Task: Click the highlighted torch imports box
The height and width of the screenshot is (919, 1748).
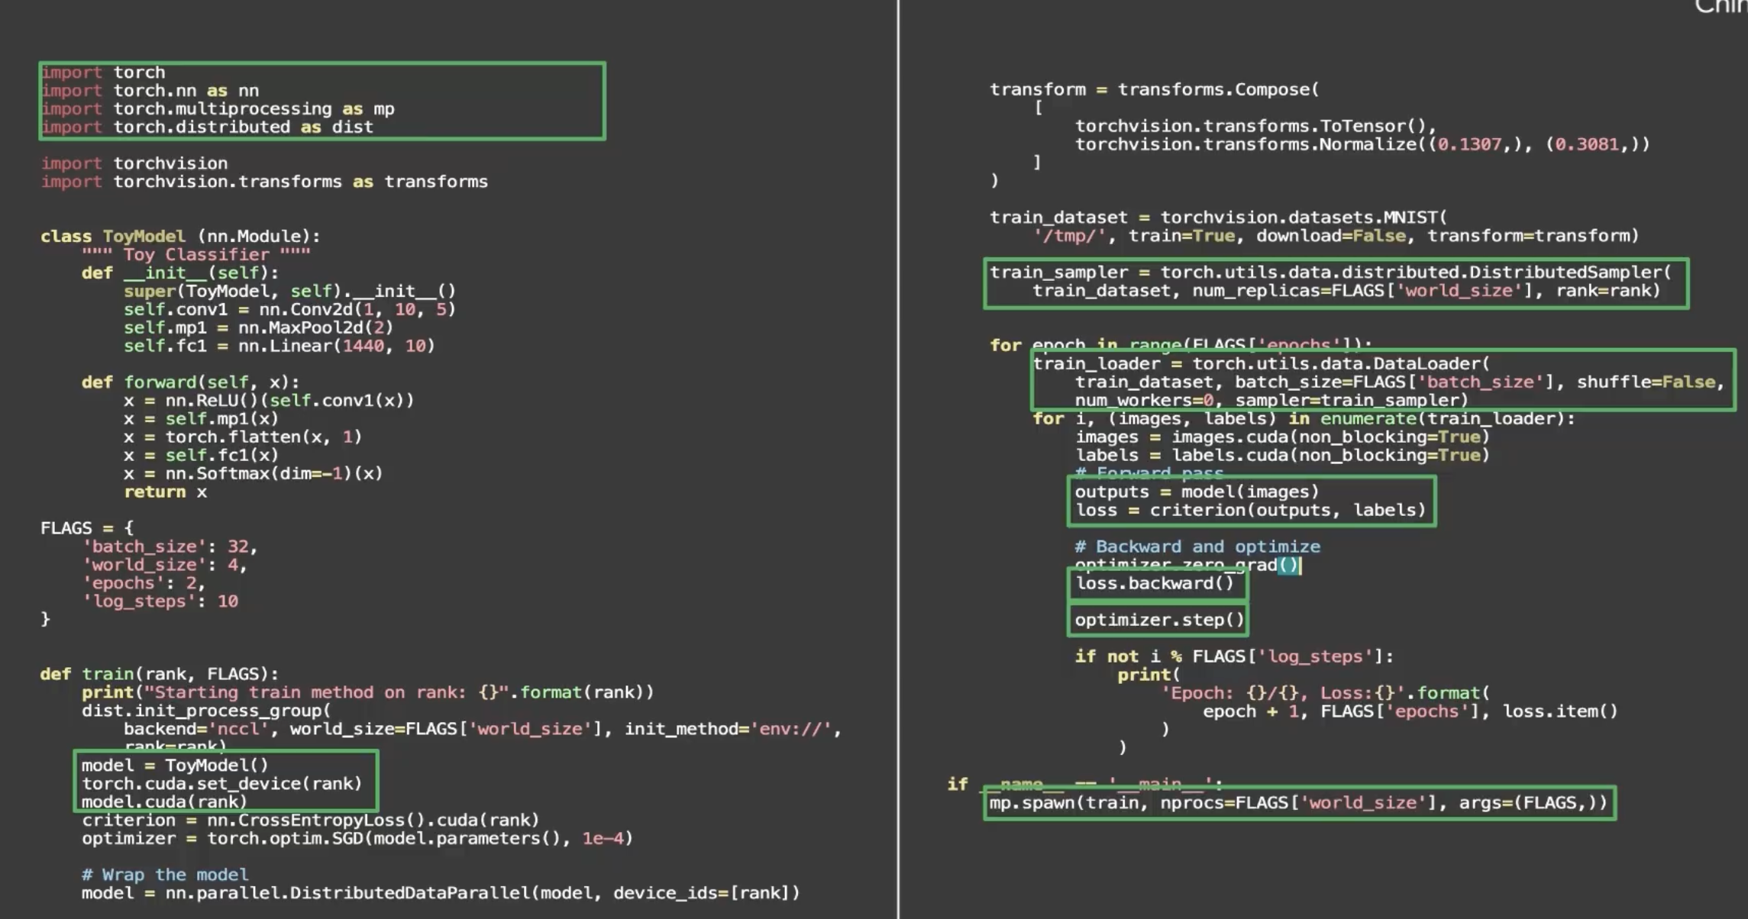Action: 321,100
